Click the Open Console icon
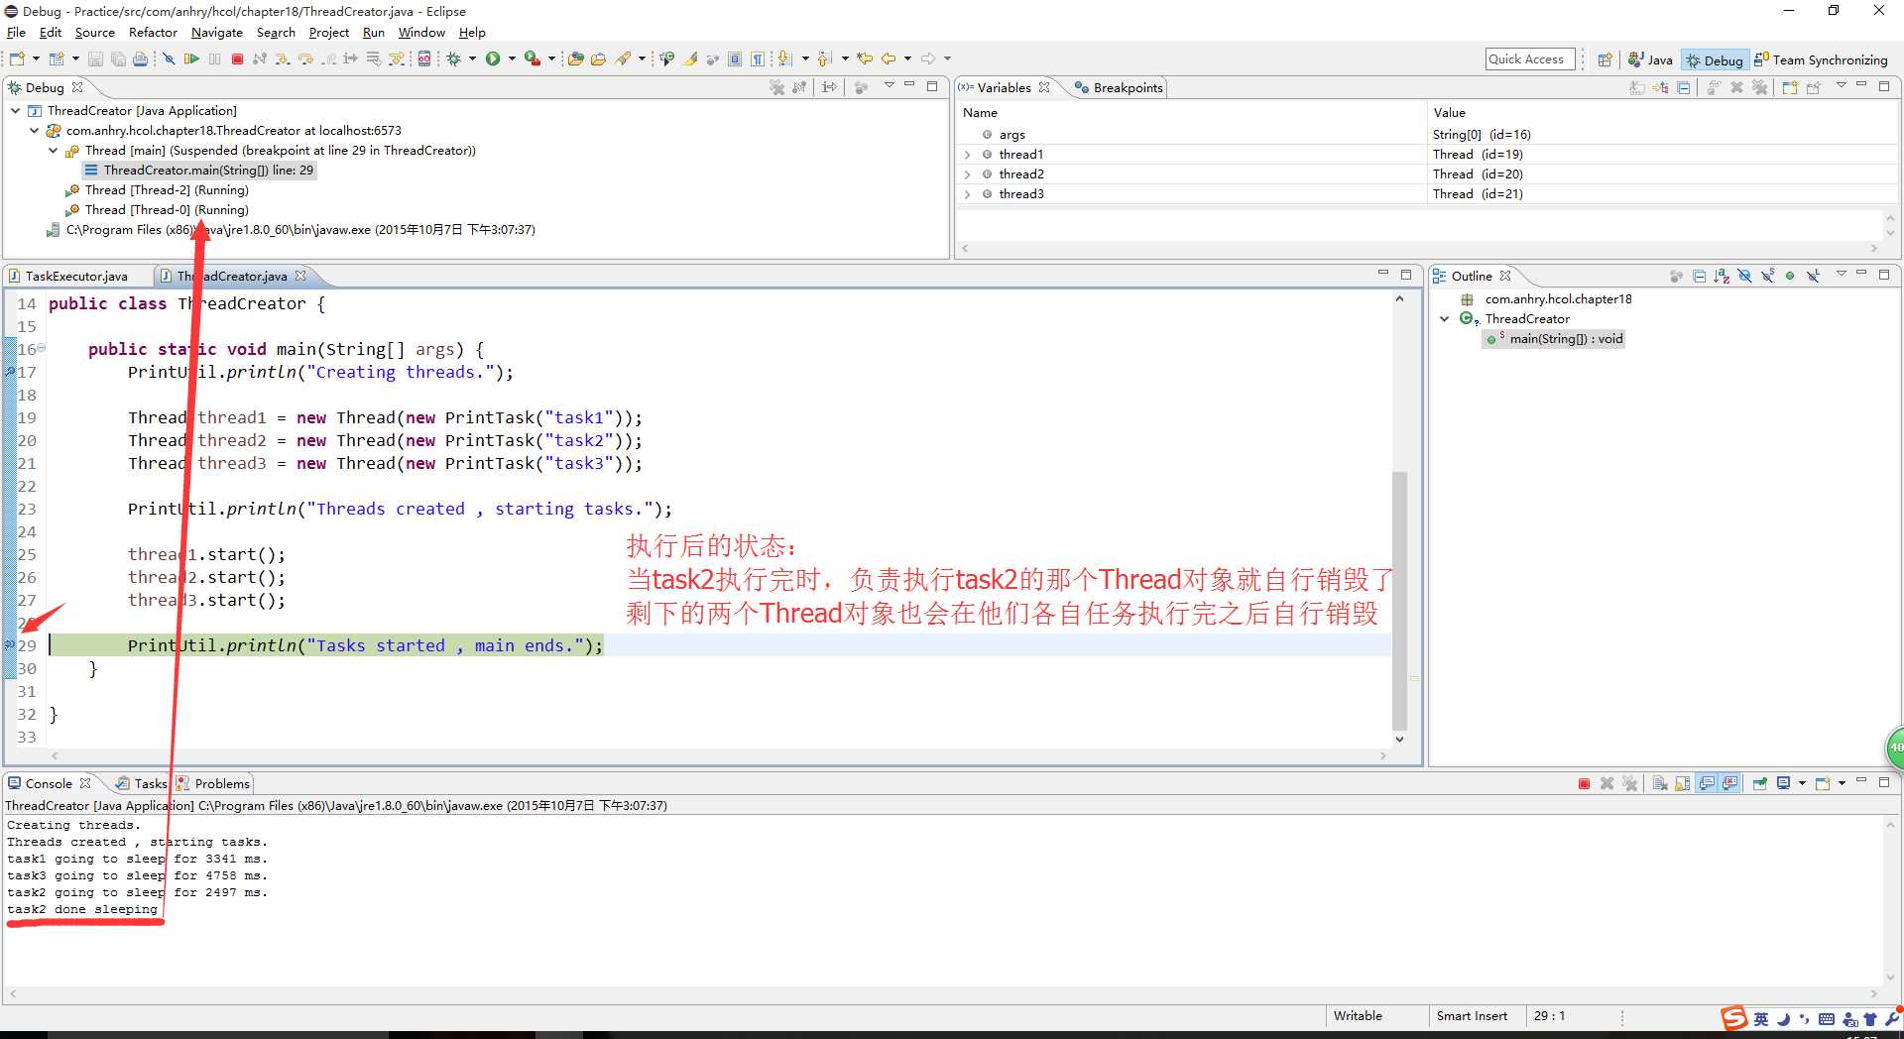Viewport: 1904px width, 1039px height. [1823, 783]
